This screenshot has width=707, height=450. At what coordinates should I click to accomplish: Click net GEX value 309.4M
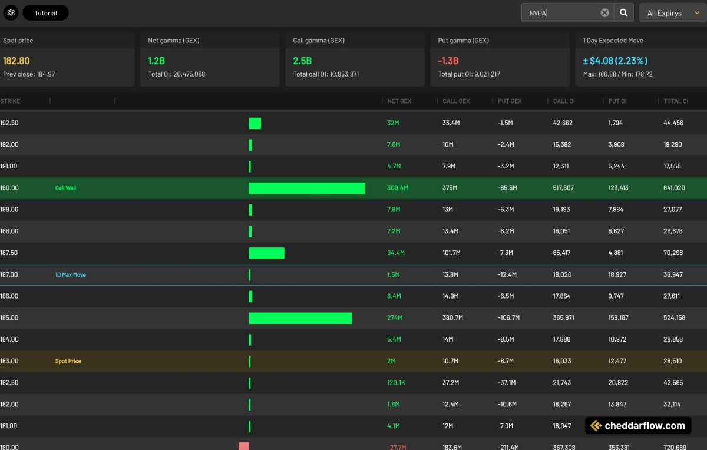coord(398,188)
